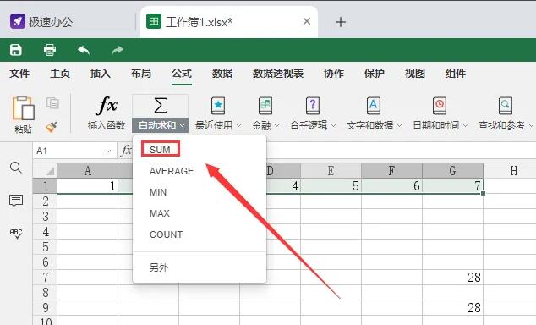Switch to the 布局 ribbon tab
Screen dimensions: 536x325
[x=141, y=74]
